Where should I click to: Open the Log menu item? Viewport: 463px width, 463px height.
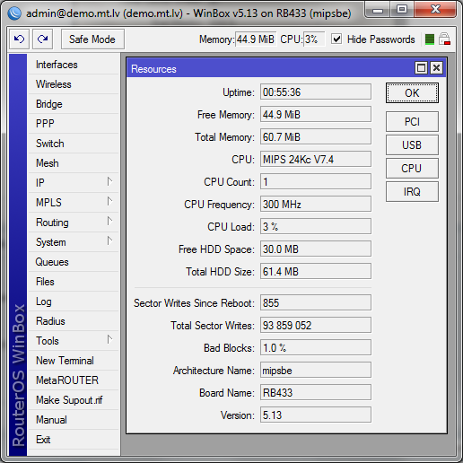pyautogui.click(x=74, y=301)
